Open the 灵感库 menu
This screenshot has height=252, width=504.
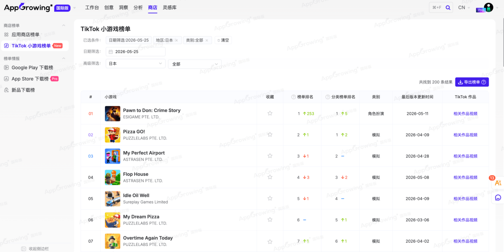coord(169,8)
